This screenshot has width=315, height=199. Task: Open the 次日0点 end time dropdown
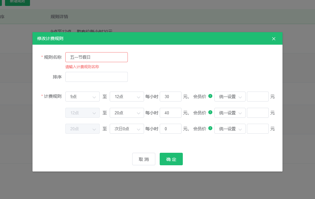[127, 129]
